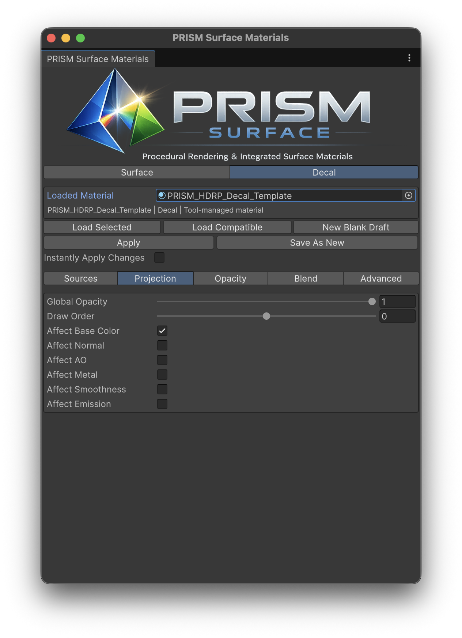Open the Sources tab

[80, 278]
